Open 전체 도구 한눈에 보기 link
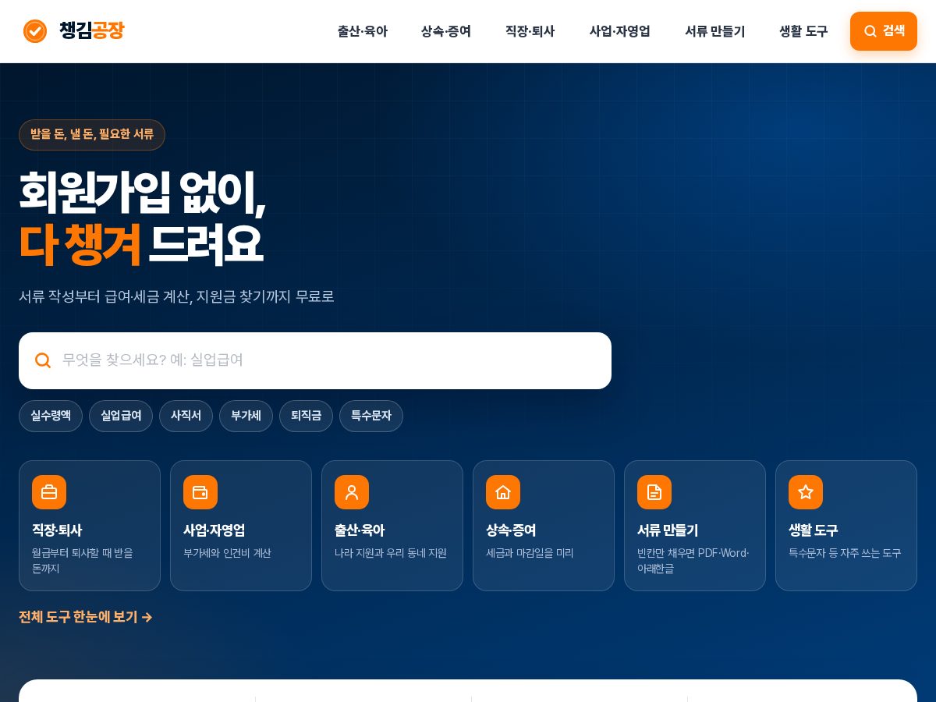Screen dimensions: 936x702 click(86, 617)
